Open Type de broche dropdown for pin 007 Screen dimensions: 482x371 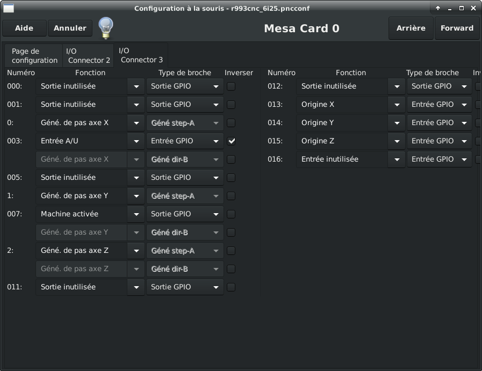[185, 214]
